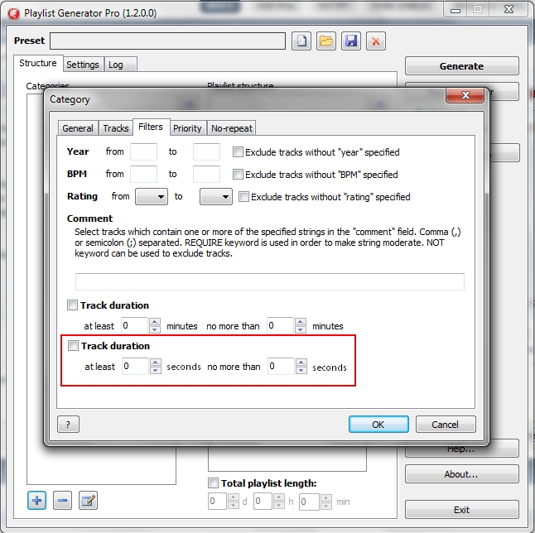
Task: Click the playlist length hours field
Action: [x=263, y=502]
